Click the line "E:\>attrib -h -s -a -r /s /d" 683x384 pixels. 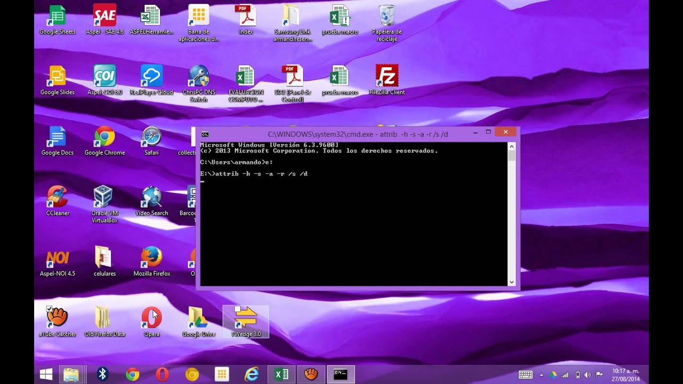tap(254, 174)
